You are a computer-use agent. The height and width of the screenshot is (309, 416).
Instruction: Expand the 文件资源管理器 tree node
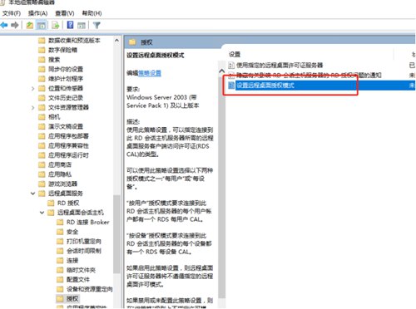tap(32, 107)
